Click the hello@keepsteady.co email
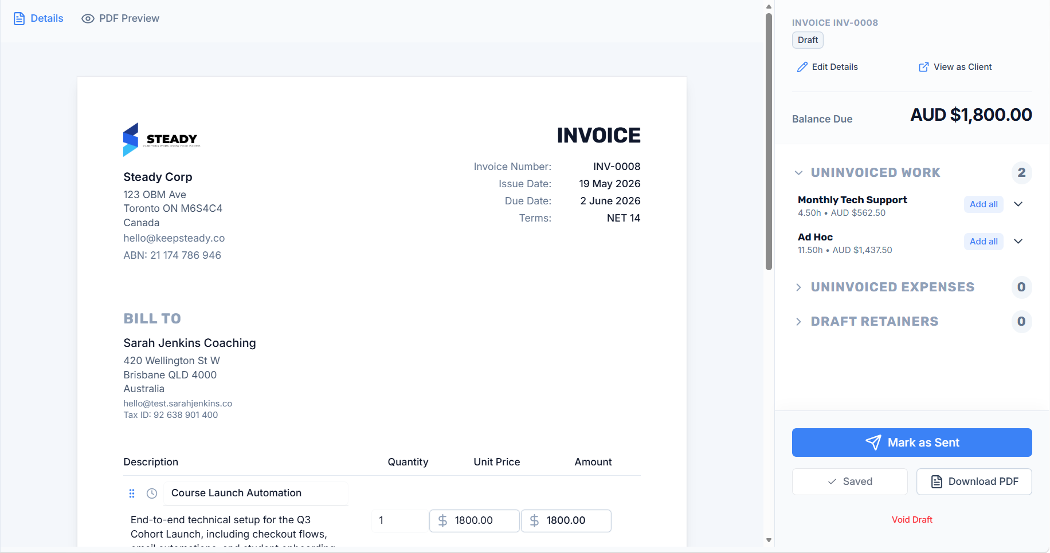The height and width of the screenshot is (553, 1050). (x=174, y=238)
